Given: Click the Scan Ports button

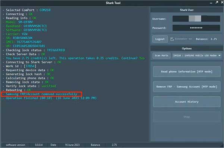Looking at the screenshot, I should coord(161,55).
